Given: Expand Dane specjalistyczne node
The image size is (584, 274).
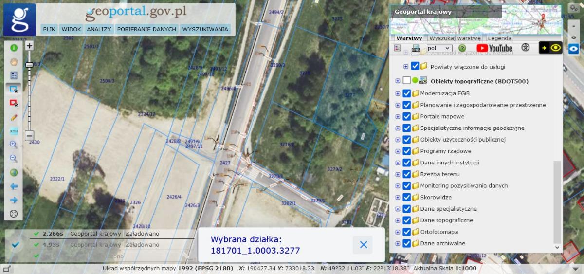Looking at the screenshot, I should [x=398, y=209].
